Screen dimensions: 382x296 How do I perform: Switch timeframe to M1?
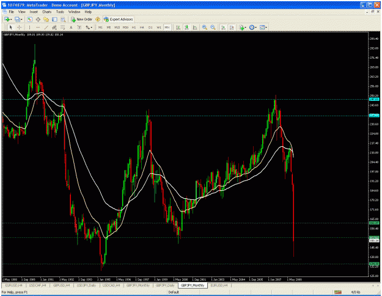(100, 28)
